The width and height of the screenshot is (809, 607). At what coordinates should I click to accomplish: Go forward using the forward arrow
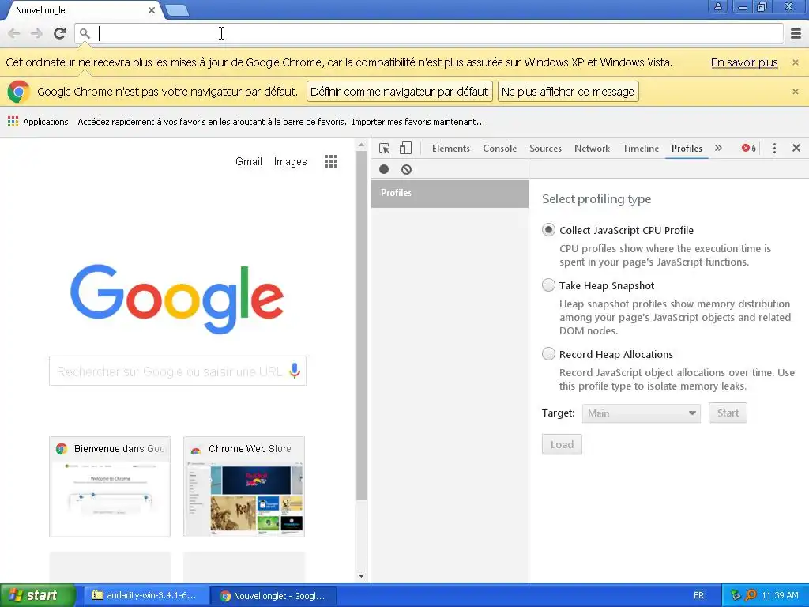tap(36, 33)
